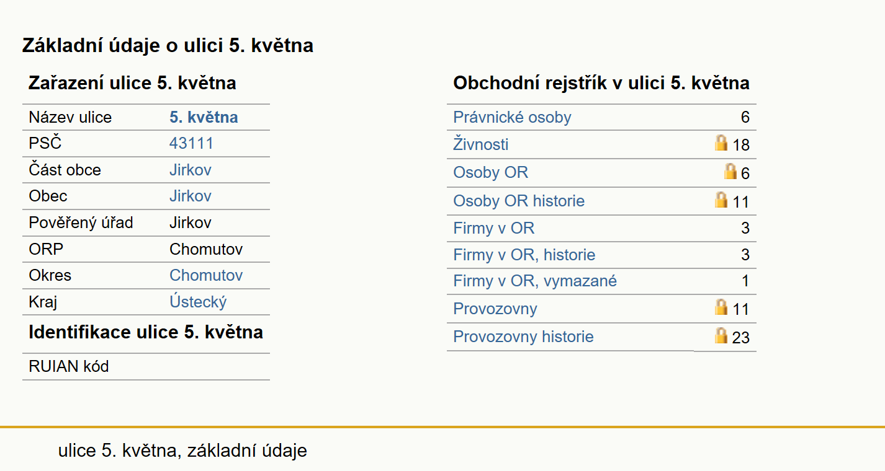Open Firmy v OR, vymazané link
Screen dimensions: 885x471
[535, 281]
